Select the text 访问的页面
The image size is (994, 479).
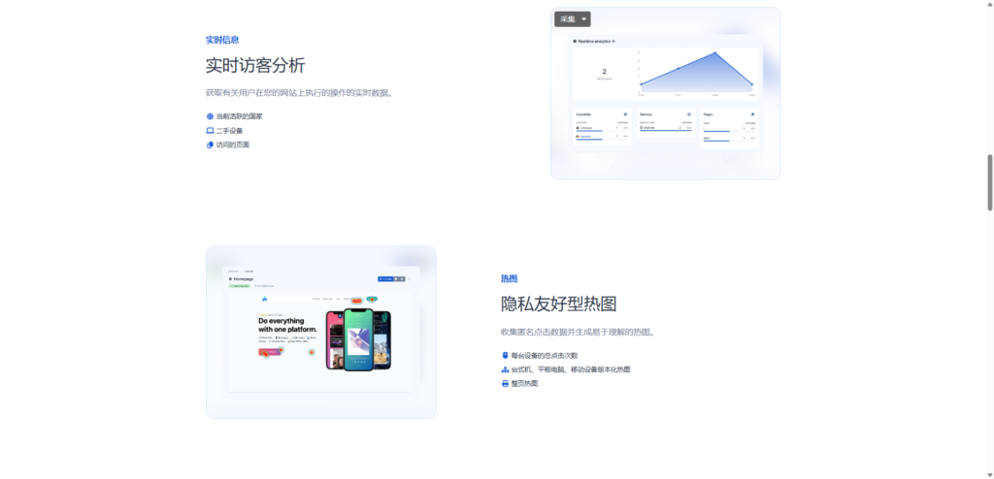(233, 144)
